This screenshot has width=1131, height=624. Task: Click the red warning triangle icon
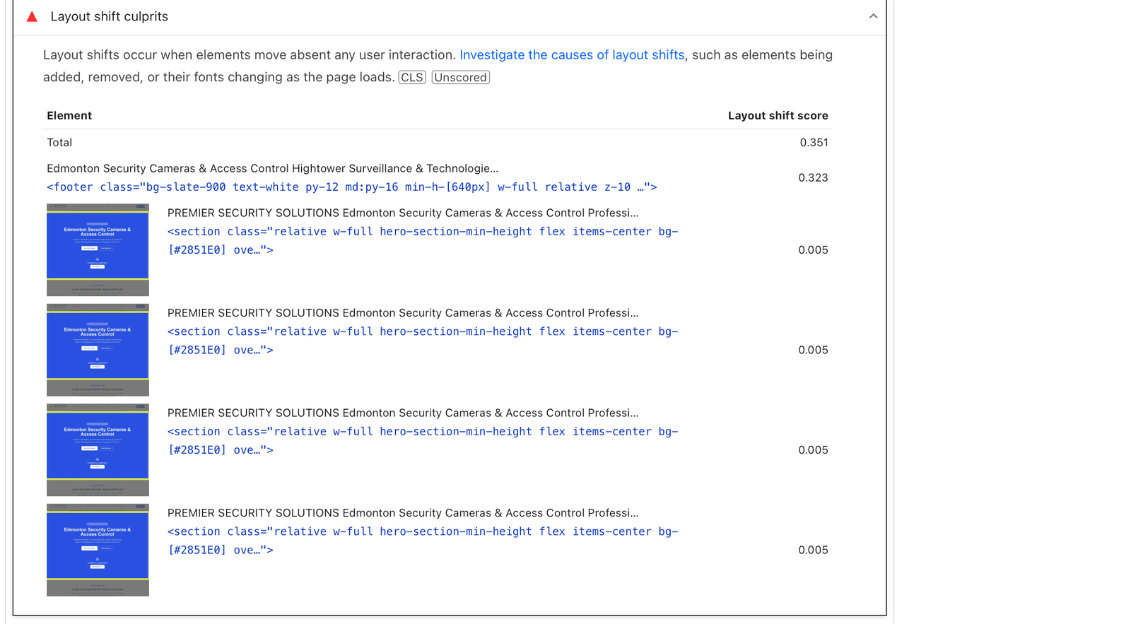pyautogui.click(x=32, y=16)
